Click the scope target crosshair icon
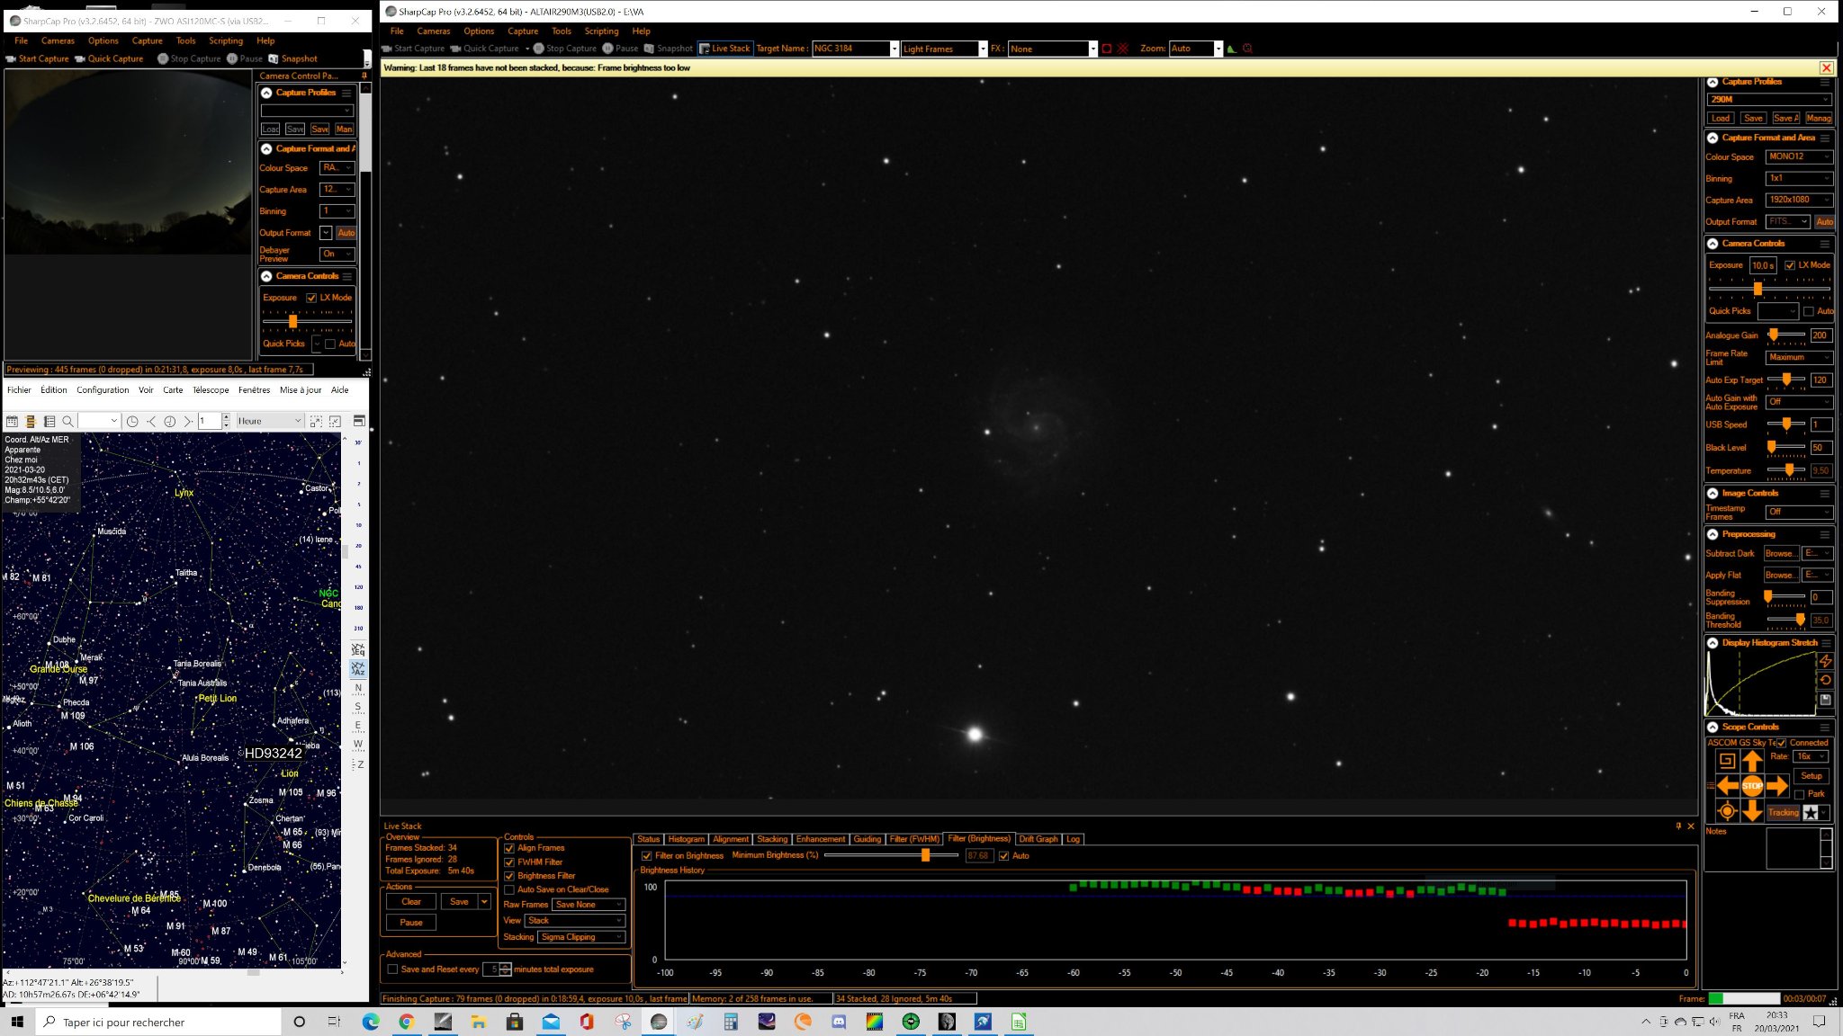Image resolution: width=1843 pixels, height=1036 pixels. point(1727,811)
